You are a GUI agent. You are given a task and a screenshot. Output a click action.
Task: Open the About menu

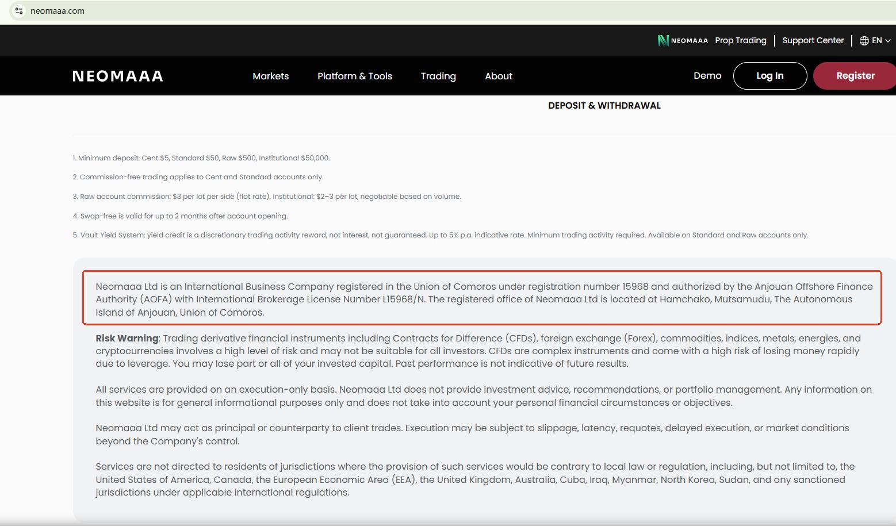pos(499,76)
